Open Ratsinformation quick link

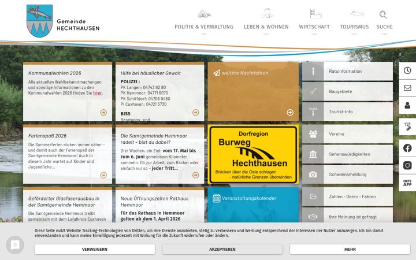347,71
